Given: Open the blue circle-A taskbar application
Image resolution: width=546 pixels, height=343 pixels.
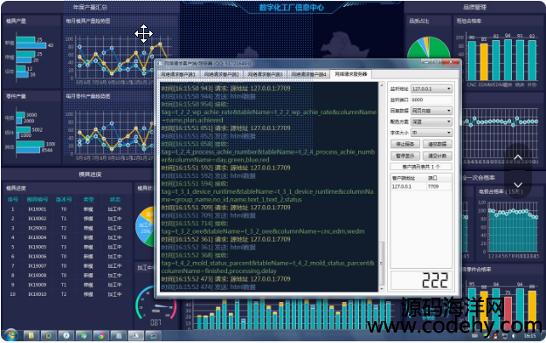Looking at the screenshot, I should click(x=66, y=336).
